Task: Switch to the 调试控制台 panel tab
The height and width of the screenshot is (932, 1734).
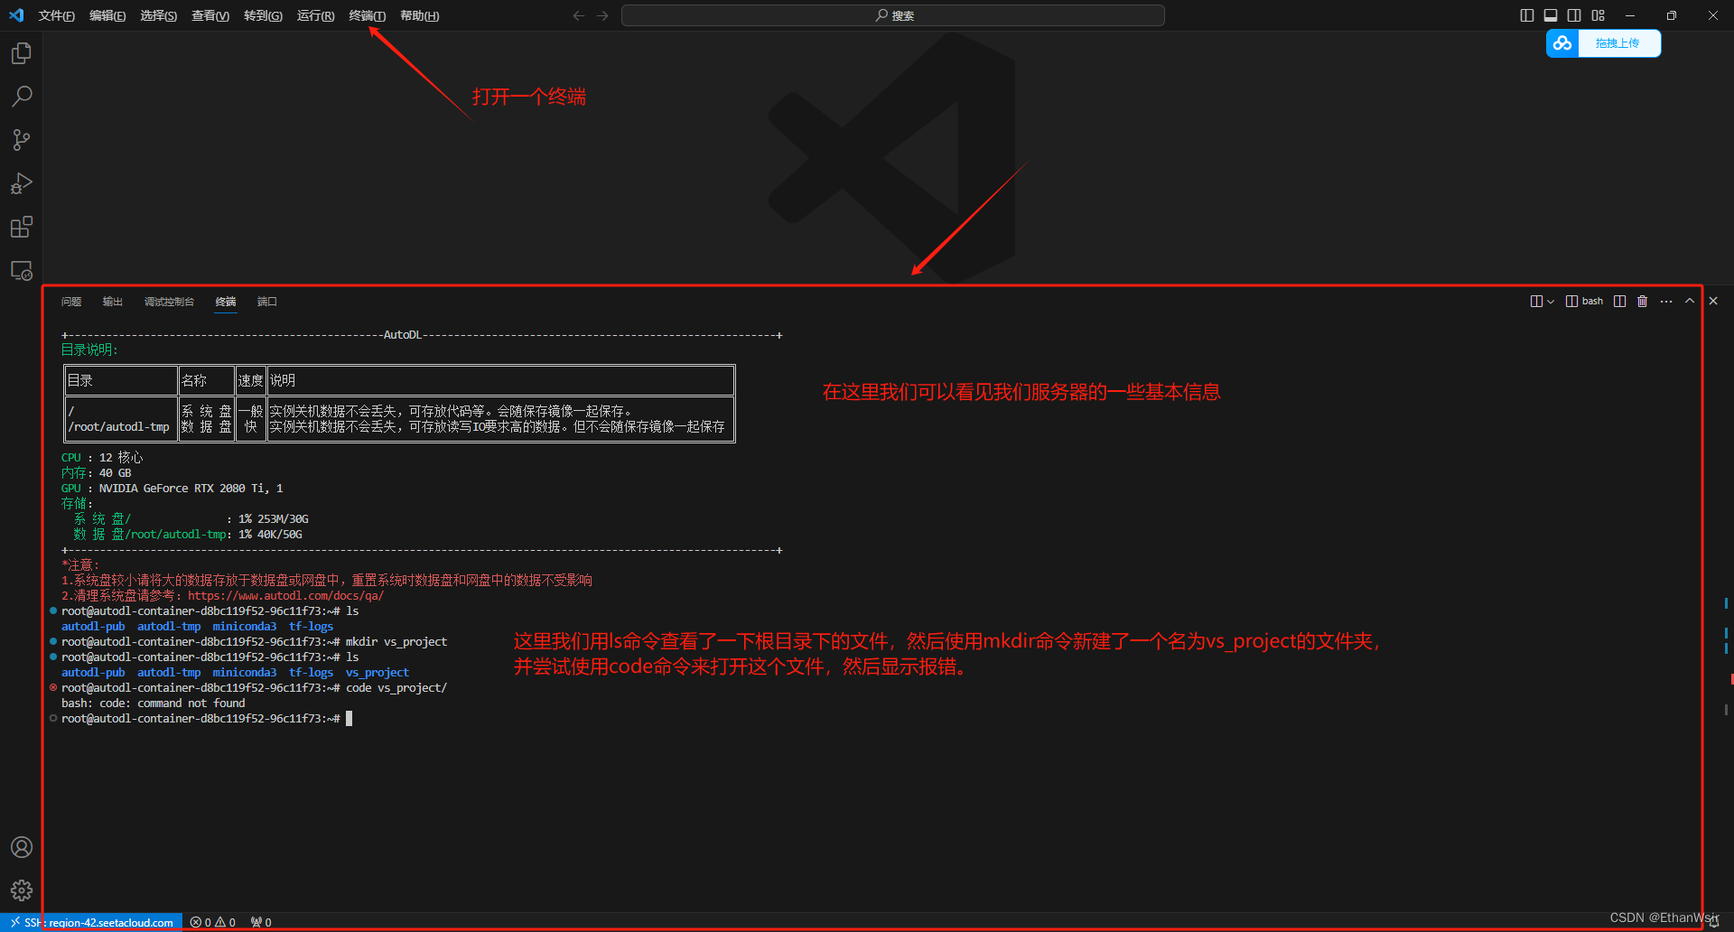Action: tap(169, 302)
